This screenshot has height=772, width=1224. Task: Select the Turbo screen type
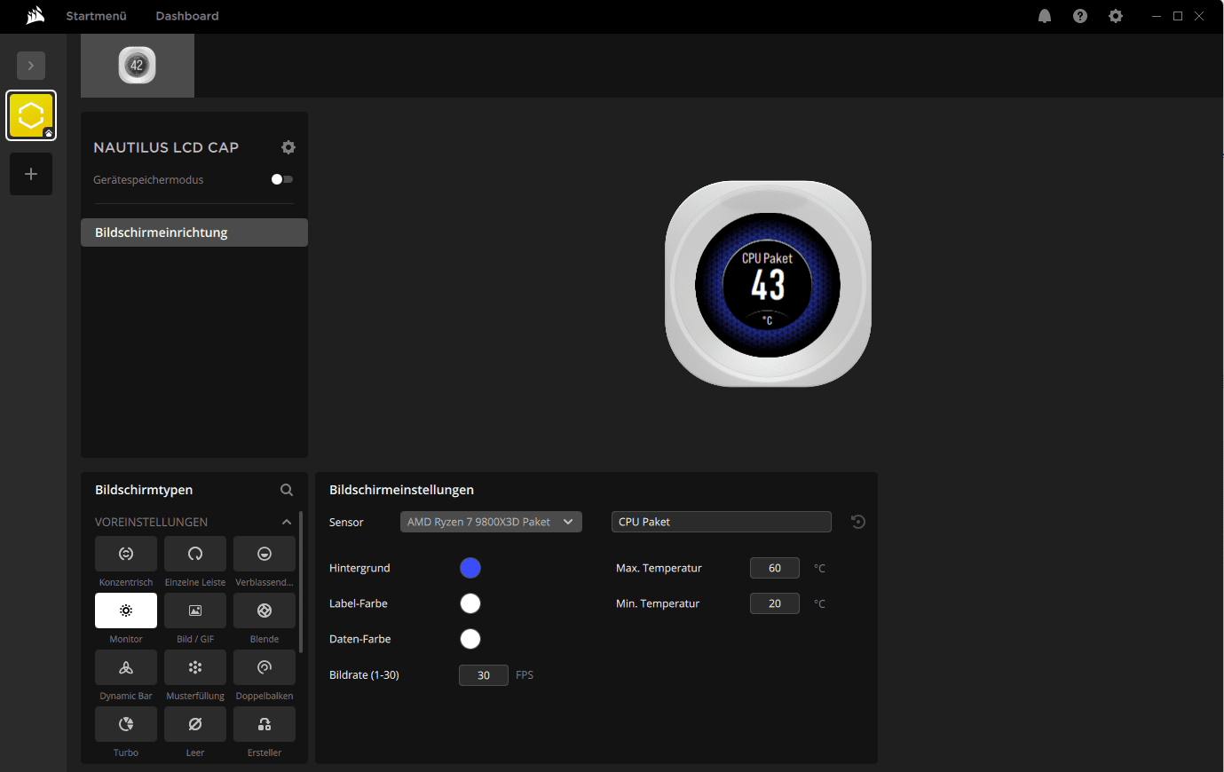coord(126,724)
